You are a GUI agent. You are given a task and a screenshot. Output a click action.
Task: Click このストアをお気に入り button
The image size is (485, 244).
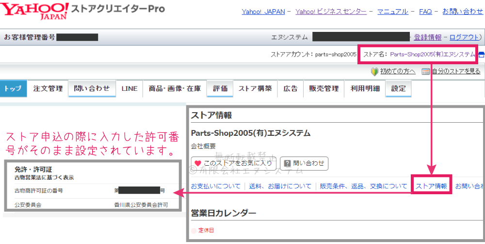(234, 163)
